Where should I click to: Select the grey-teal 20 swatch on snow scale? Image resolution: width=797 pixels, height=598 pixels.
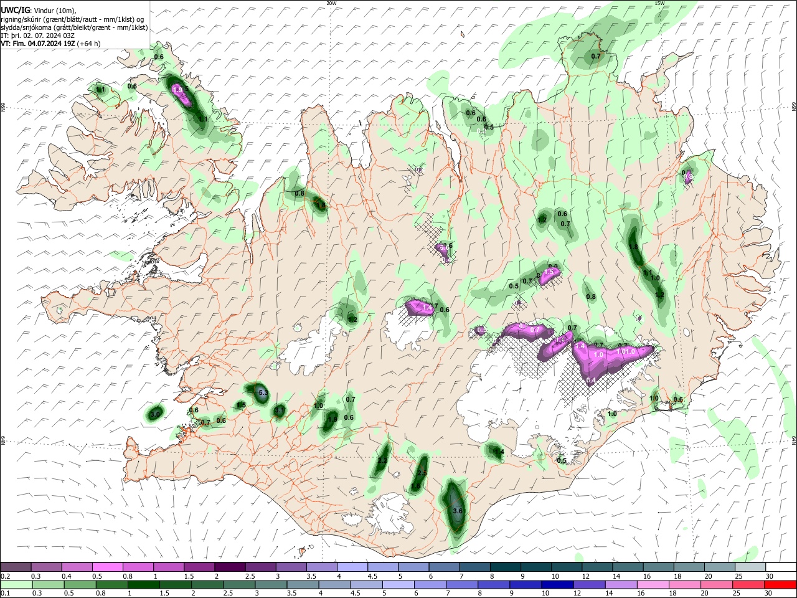click(x=720, y=567)
